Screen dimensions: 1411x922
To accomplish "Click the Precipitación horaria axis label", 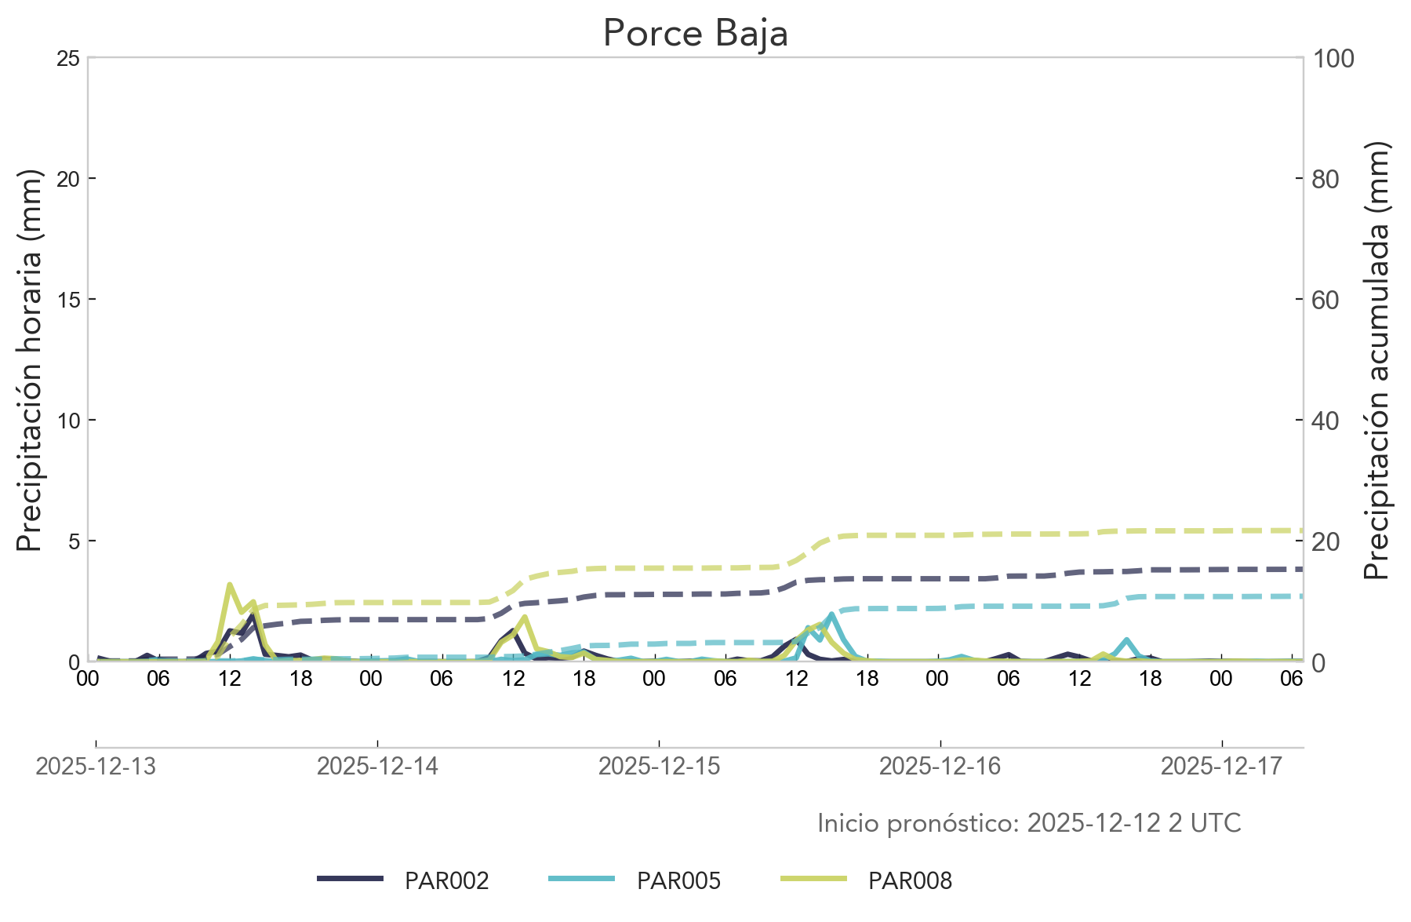I will pos(29,359).
